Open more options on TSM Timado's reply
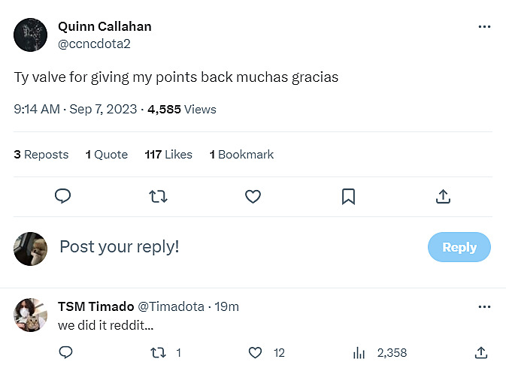 [x=484, y=307]
